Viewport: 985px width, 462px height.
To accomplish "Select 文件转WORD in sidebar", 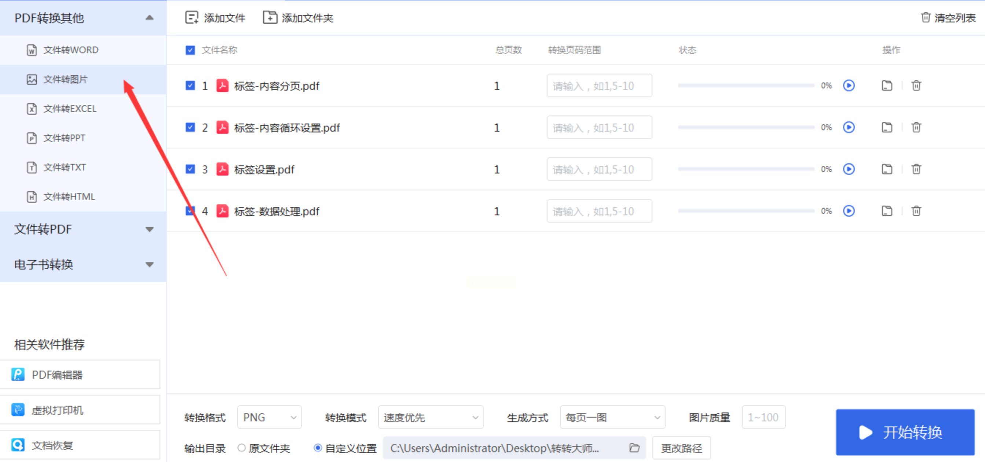I will 70,50.
